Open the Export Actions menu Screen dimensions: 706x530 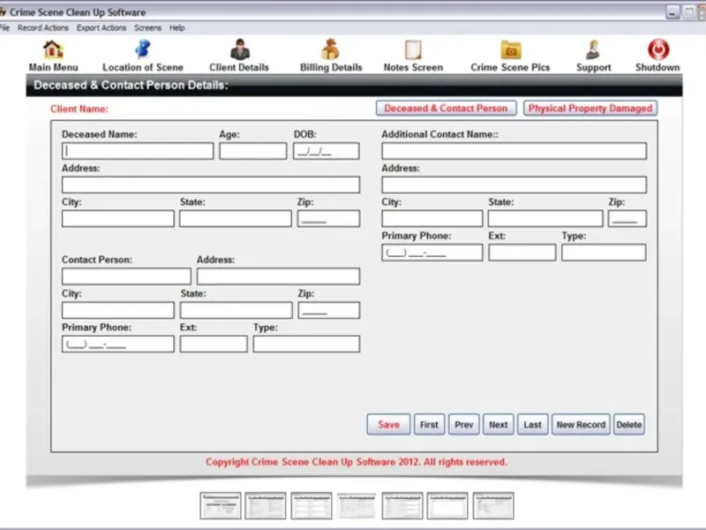(101, 28)
